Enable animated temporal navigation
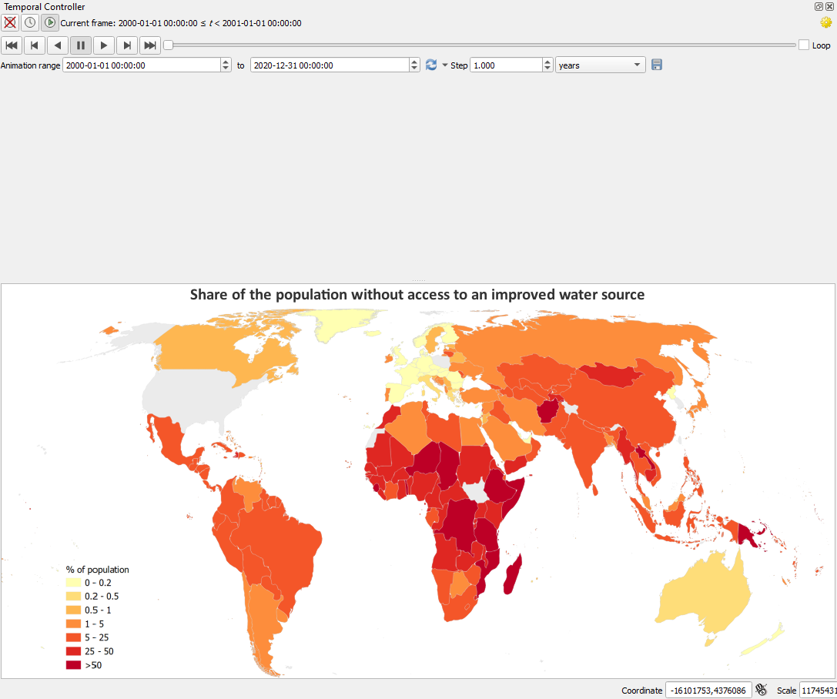Viewport: 837px width, 699px height. [49, 22]
